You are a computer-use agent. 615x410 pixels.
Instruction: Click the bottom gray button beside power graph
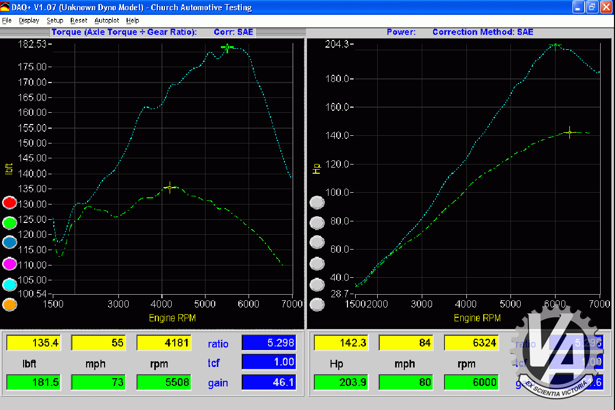318,304
